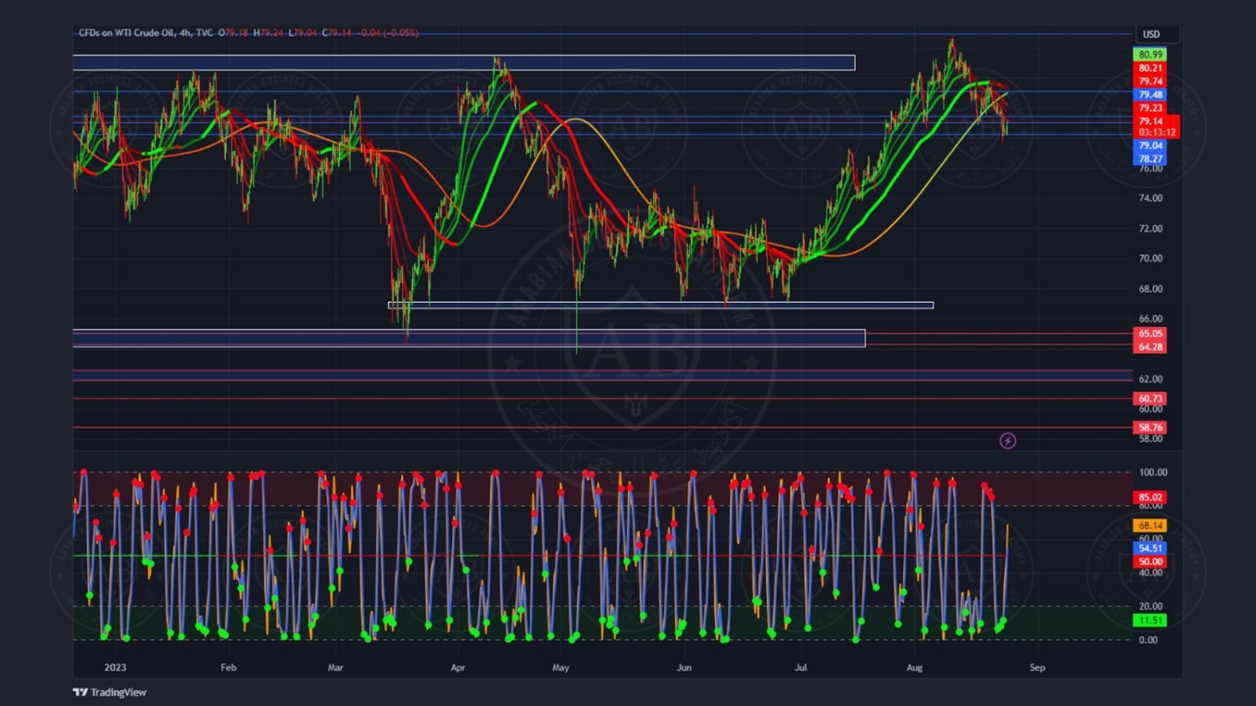Click the blue 78.27 price label
This screenshot has width=1256, height=706.
[x=1150, y=159]
